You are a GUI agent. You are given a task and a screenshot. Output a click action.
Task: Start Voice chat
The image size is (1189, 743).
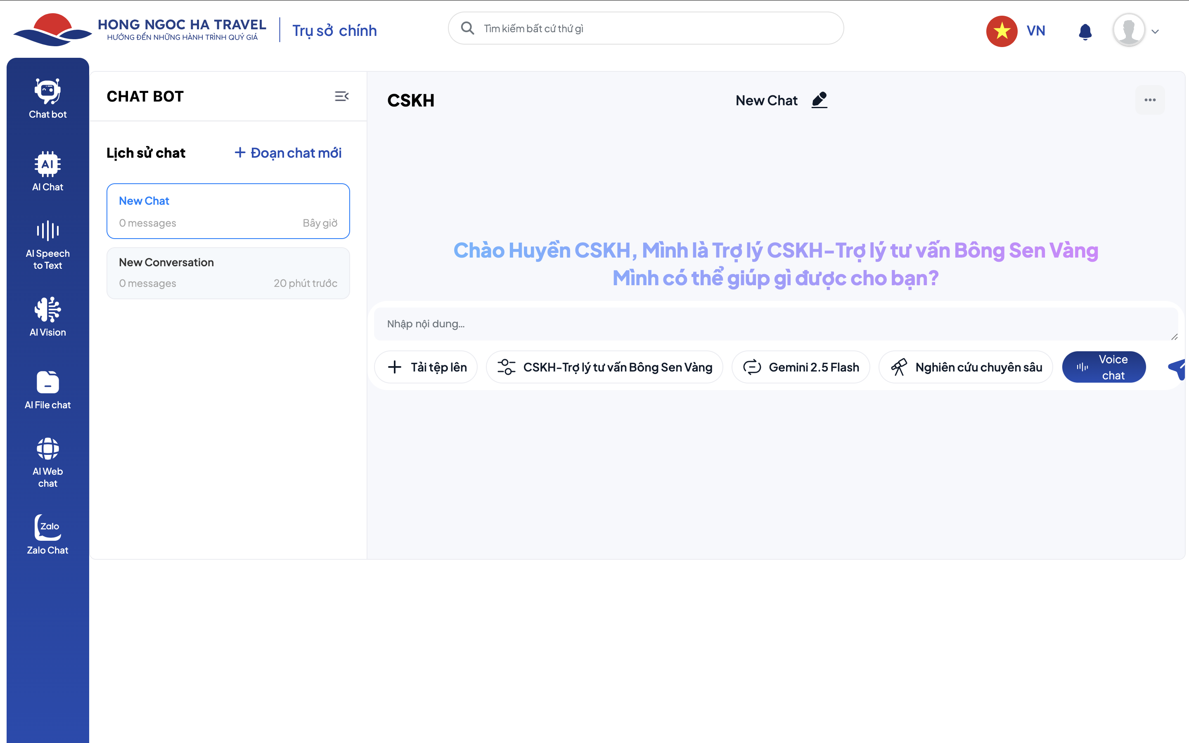(1104, 367)
